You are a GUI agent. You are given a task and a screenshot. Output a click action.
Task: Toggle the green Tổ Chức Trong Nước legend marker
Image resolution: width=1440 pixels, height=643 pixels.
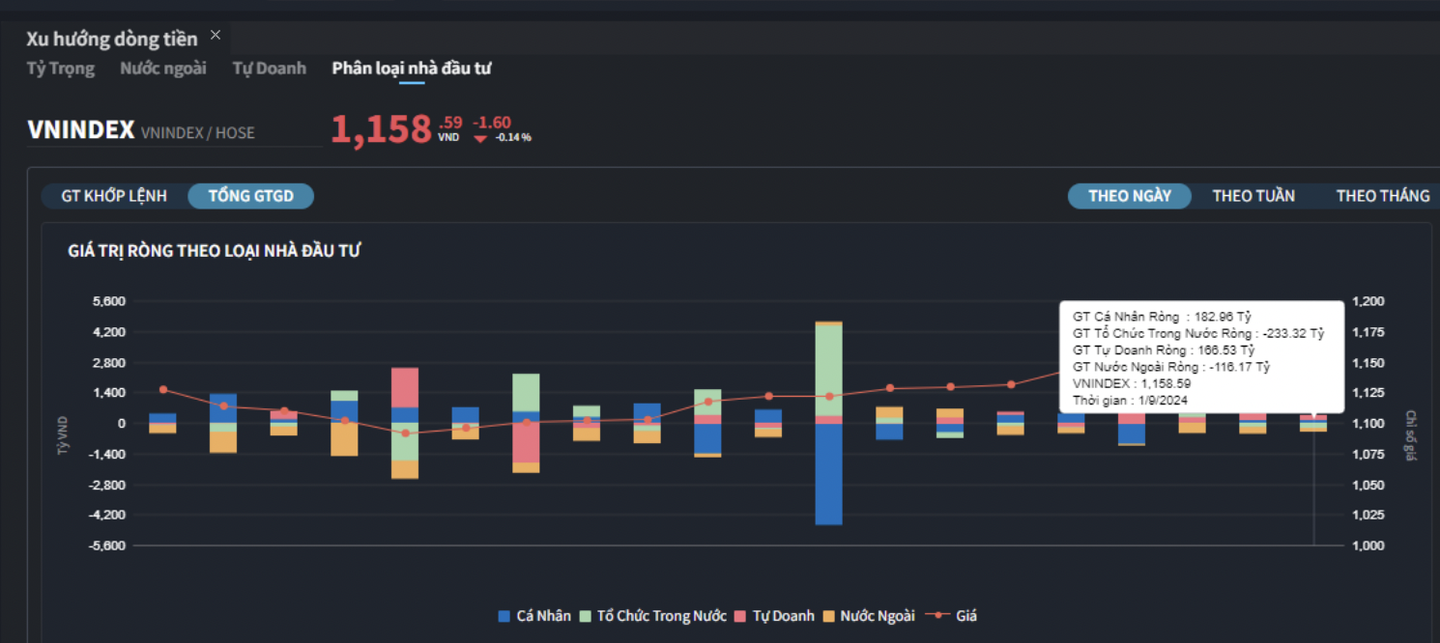point(585,616)
